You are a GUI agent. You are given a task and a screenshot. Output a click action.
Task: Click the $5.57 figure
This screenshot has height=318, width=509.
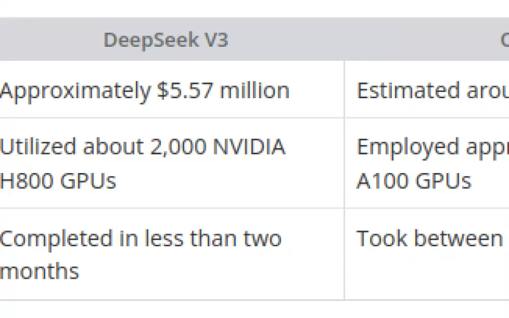pyautogui.click(x=185, y=90)
